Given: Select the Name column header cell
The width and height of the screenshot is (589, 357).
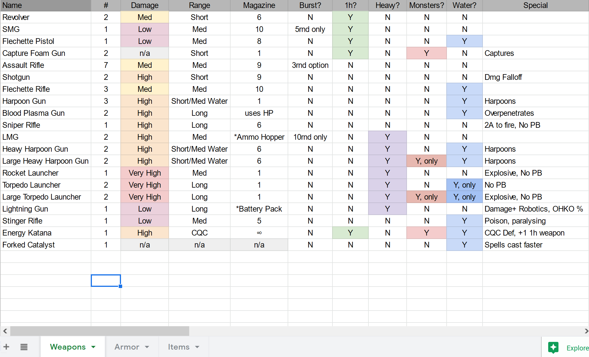Looking at the screenshot, I should tap(46, 5).
